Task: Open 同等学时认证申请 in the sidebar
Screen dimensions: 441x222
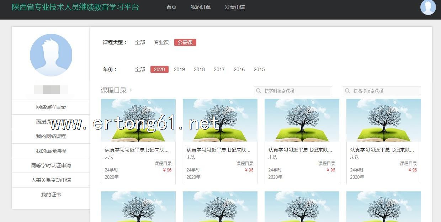Action: 51,165
